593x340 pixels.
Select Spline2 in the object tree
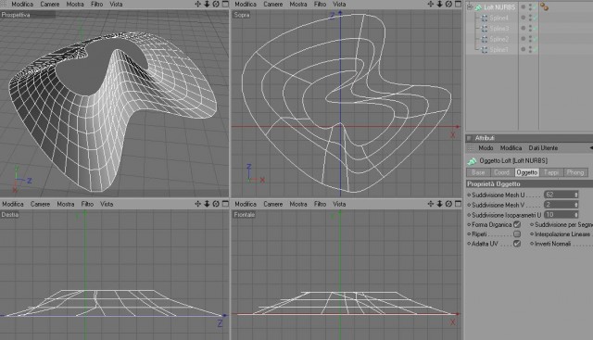tap(498, 39)
